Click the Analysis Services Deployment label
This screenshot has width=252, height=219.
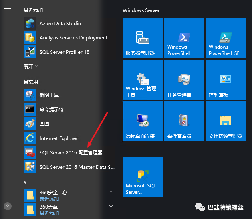pyautogui.click(x=75, y=38)
